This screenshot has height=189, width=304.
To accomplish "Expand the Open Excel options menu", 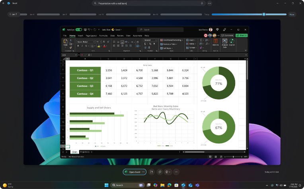I will 143,172.
